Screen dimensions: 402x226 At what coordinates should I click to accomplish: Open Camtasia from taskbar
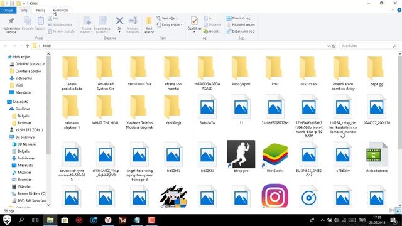click(x=151, y=220)
